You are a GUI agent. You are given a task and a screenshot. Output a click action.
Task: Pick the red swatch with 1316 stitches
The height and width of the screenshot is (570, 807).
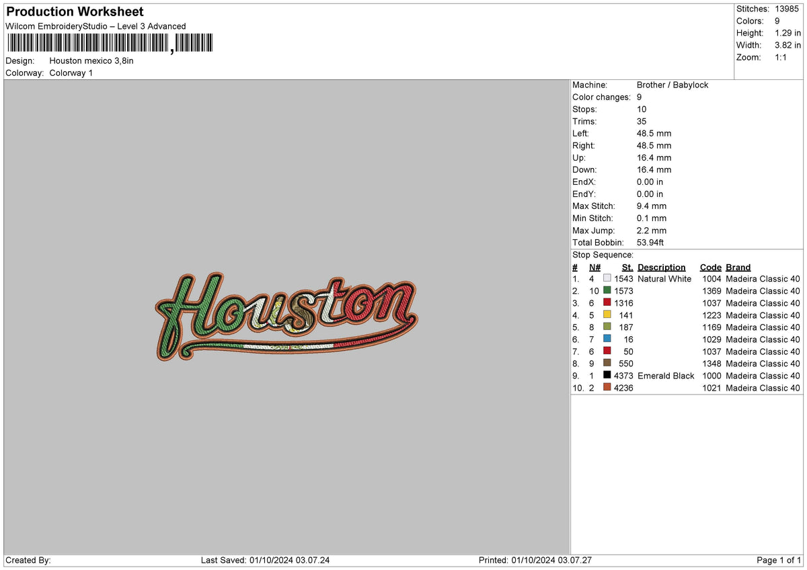click(x=607, y=302)
